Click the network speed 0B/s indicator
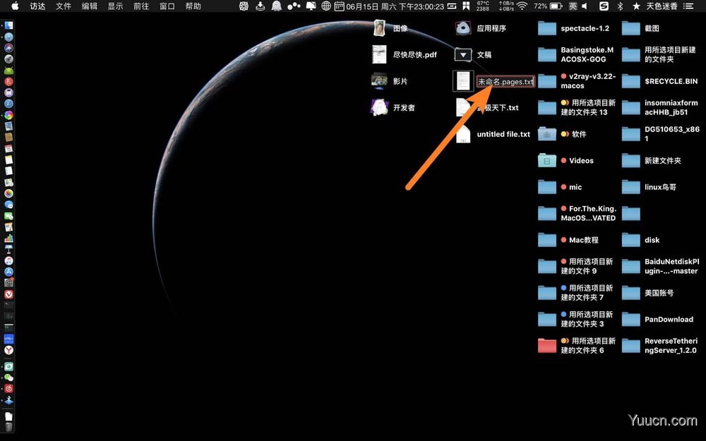 coord(506,6)
